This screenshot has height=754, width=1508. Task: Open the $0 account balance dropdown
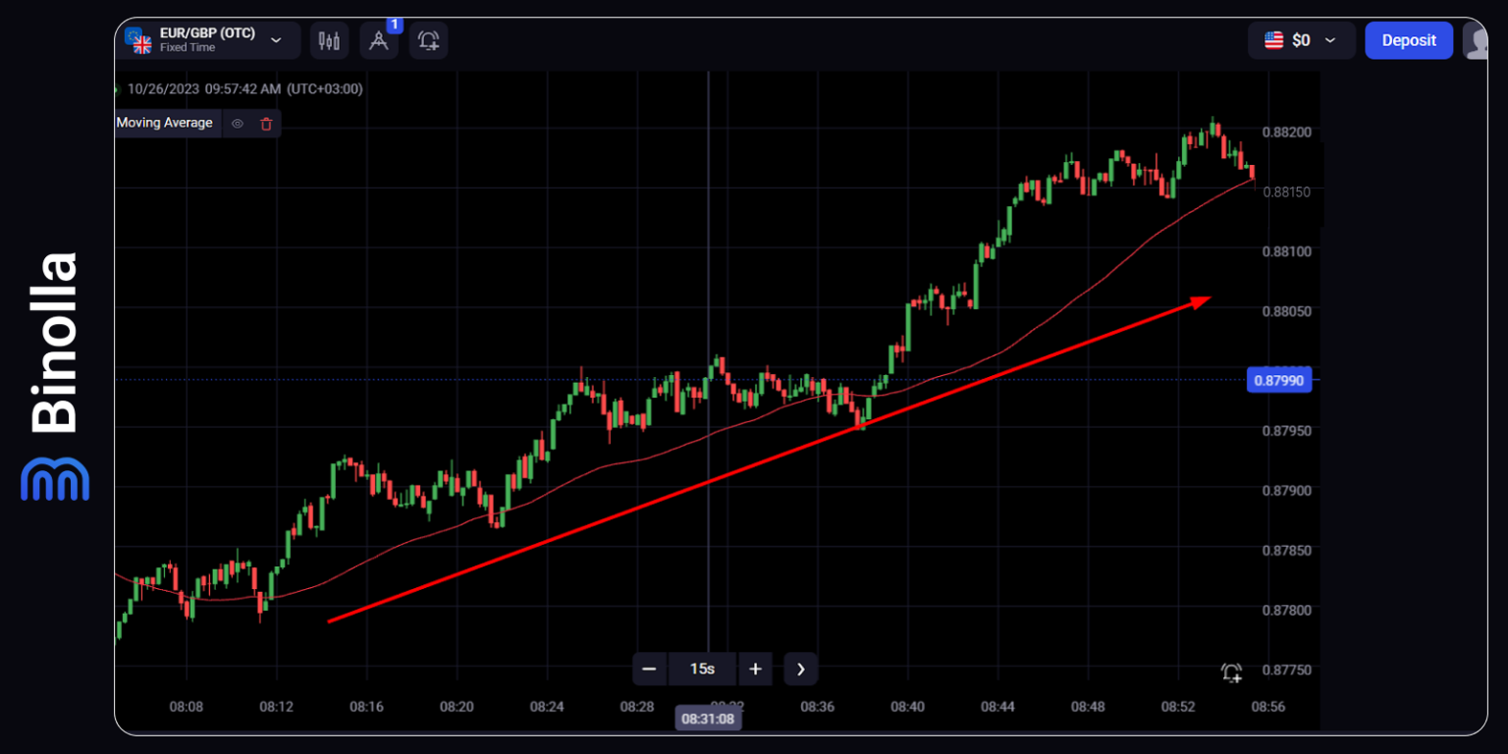pos(1301,40)
